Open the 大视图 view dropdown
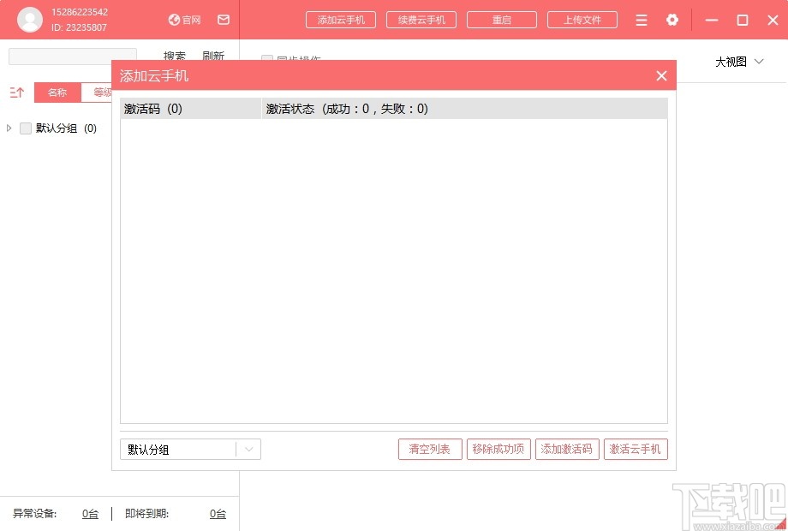 [x=738, y=62]
